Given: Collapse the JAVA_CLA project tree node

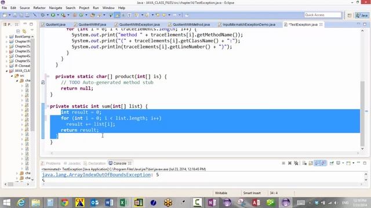Looking at the screenshot, I should (6, 70).
